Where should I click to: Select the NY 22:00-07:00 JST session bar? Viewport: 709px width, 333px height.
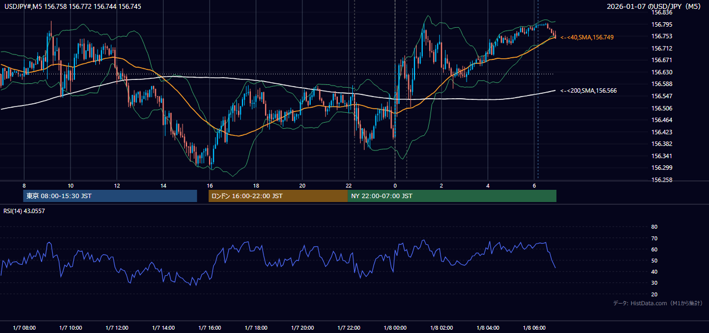coord(452,196)
